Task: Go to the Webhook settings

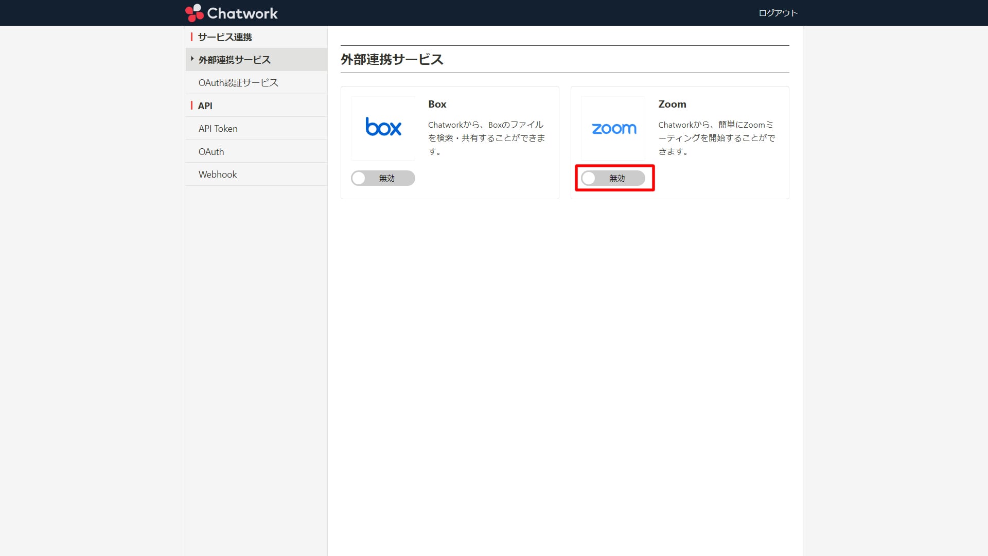Action: 218,175
